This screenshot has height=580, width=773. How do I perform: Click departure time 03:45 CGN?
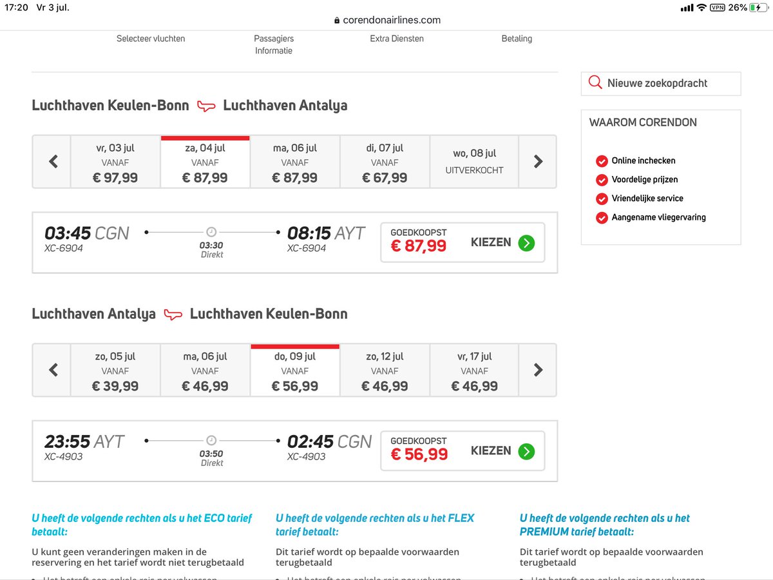(87, 233)
